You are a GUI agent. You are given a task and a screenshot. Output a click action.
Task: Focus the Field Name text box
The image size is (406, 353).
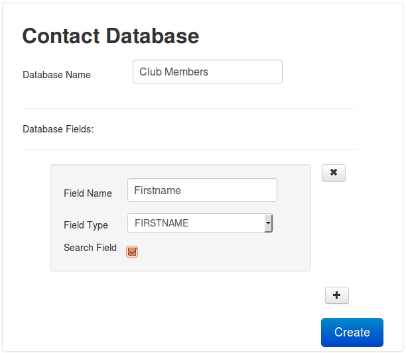point(202,190)
